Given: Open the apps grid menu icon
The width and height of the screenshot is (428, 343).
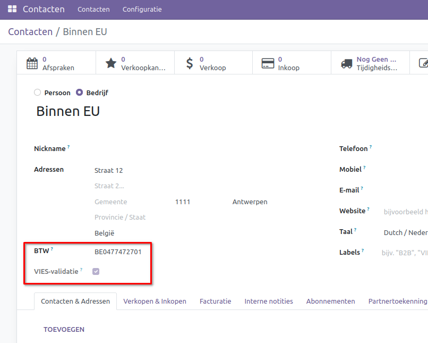Looking at the screenshot, I should tap(12, 10).
